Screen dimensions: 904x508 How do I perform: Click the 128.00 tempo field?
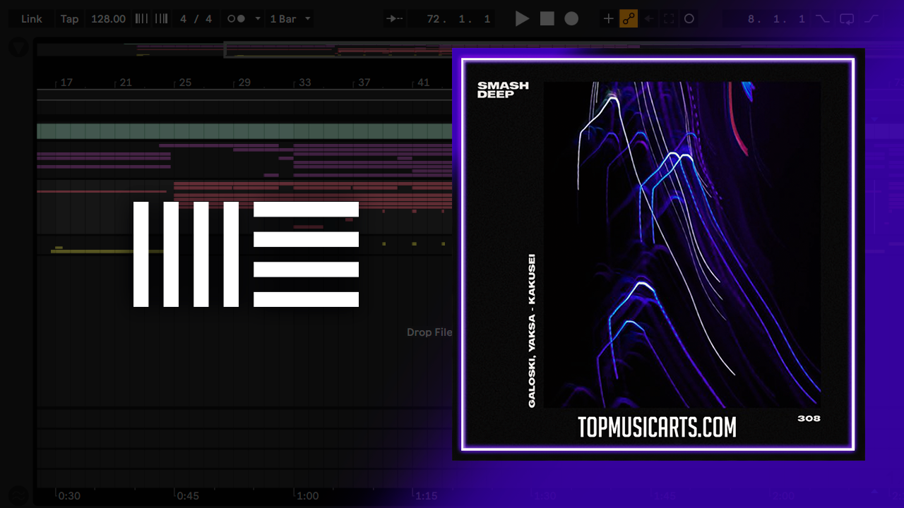[x=108, y=19]
